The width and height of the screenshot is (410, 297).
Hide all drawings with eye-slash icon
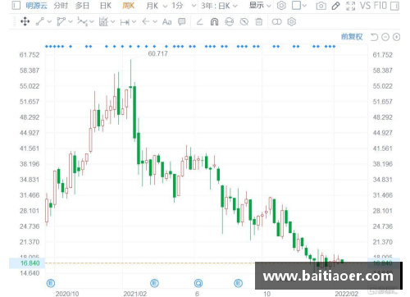244,21
